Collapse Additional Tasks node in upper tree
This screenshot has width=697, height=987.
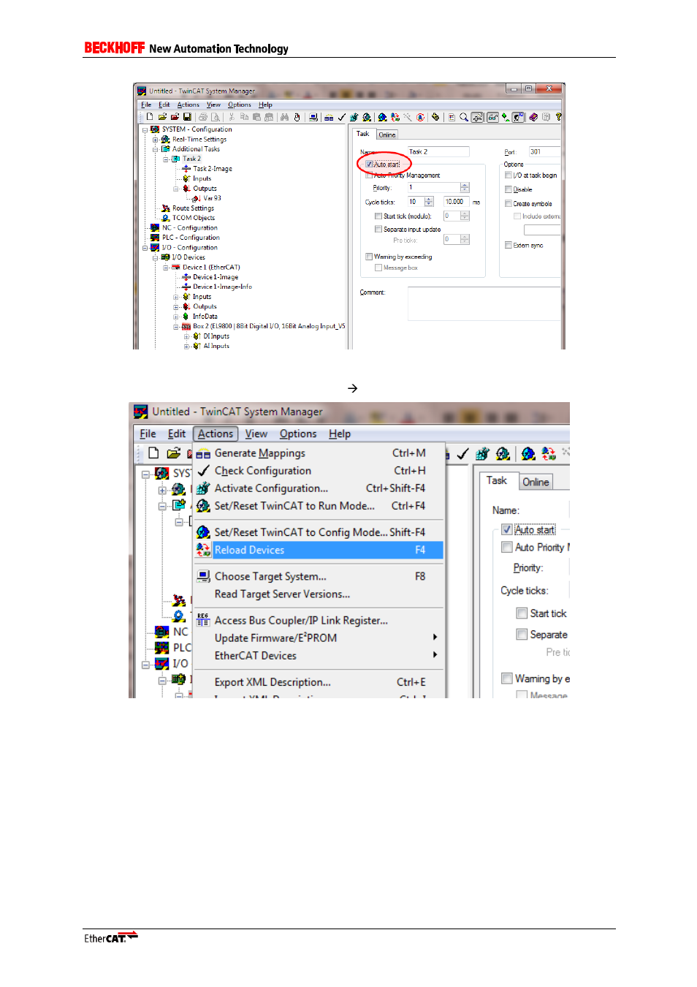155,149
